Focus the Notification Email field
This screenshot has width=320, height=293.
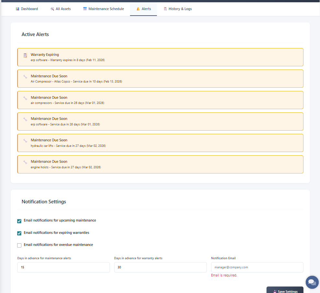pyautogui.click(x=257, y=267)
